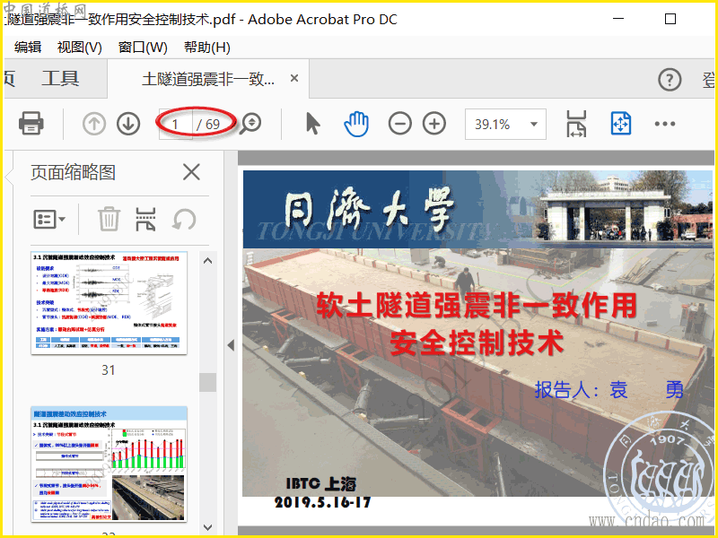Open the 帮助(H) menu
Viewport: 718px width, 538px height.
coord(207,48)
